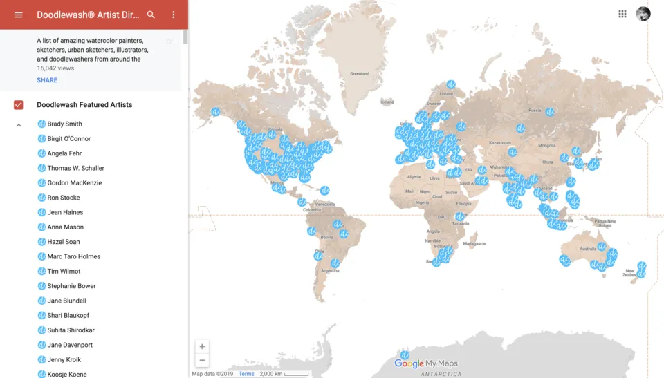664x378 pixels.
Task: Select Stephanie Bower entry
Action: 71,286
